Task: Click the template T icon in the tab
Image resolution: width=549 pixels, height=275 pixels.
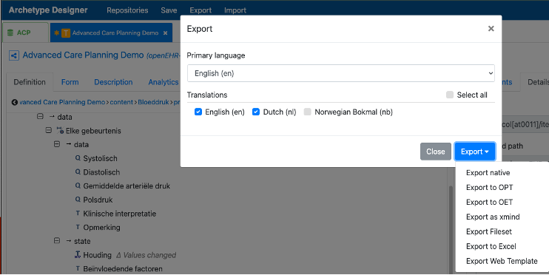Action: (66, 33)
